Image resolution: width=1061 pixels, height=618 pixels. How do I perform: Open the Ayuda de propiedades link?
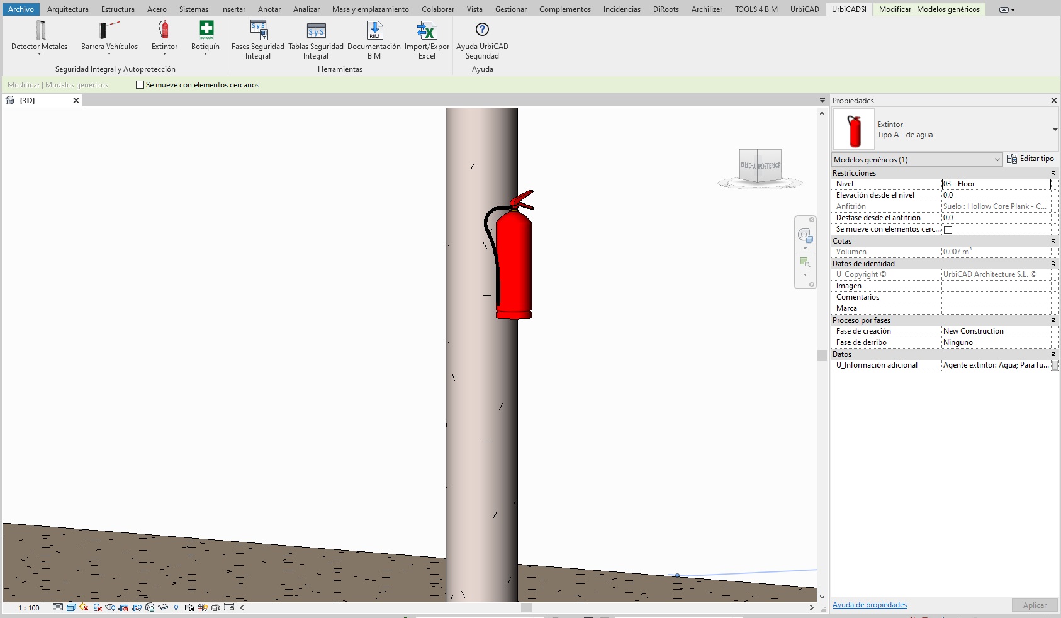869,605
